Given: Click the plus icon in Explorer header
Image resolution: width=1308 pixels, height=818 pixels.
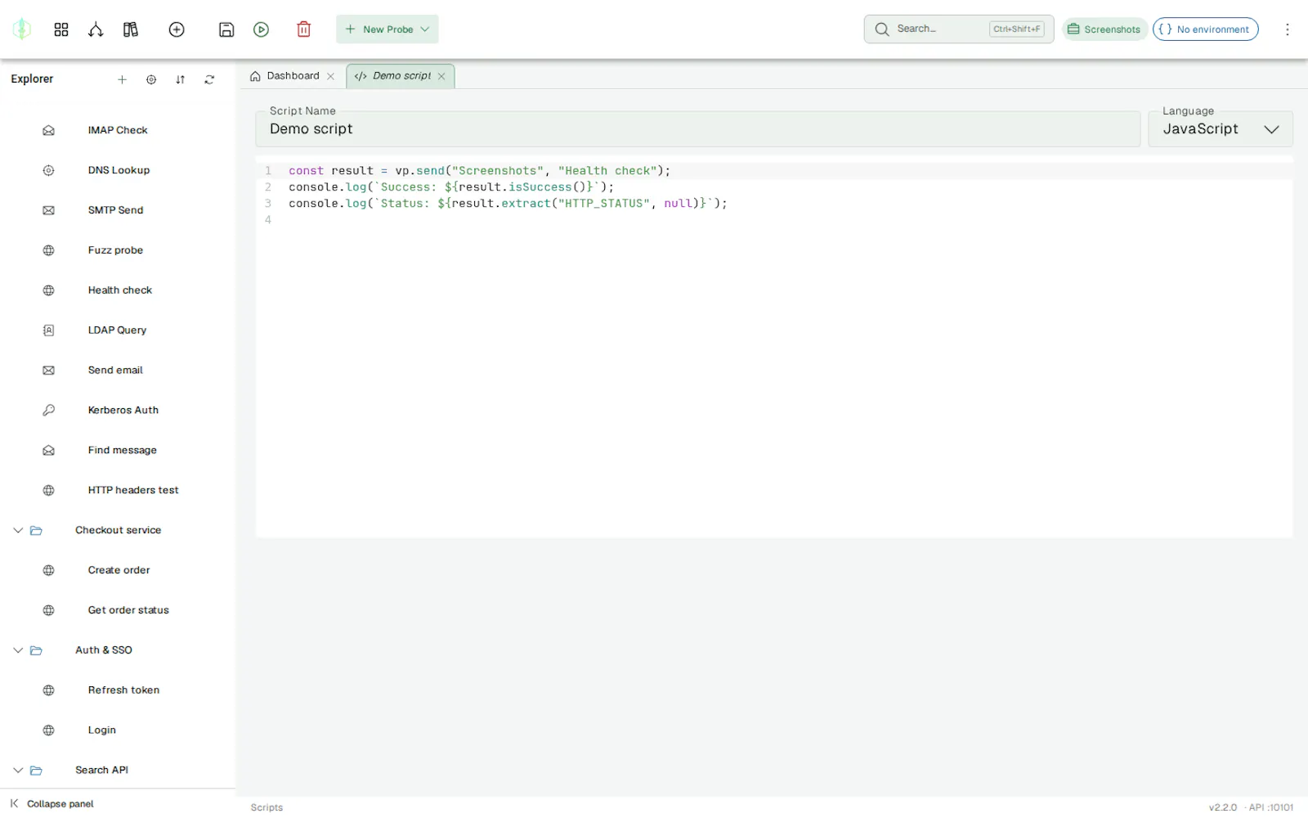Looking at the screenshot, I should [x=122, y=79].
